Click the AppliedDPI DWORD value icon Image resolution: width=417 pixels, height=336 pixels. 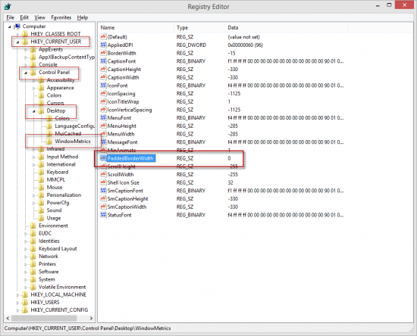[103, 45]
